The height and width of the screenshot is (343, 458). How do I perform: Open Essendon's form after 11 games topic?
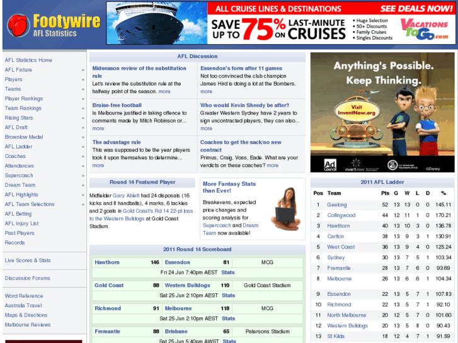click(241, 69)
